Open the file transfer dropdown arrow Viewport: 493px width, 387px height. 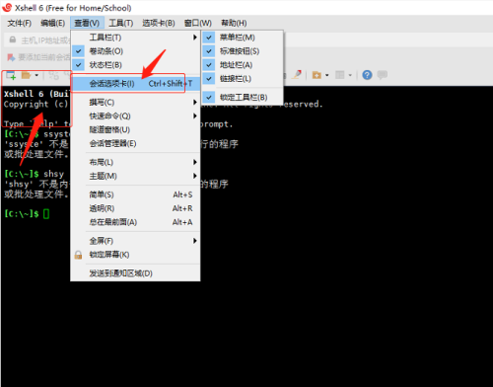(x=327, y=75)
